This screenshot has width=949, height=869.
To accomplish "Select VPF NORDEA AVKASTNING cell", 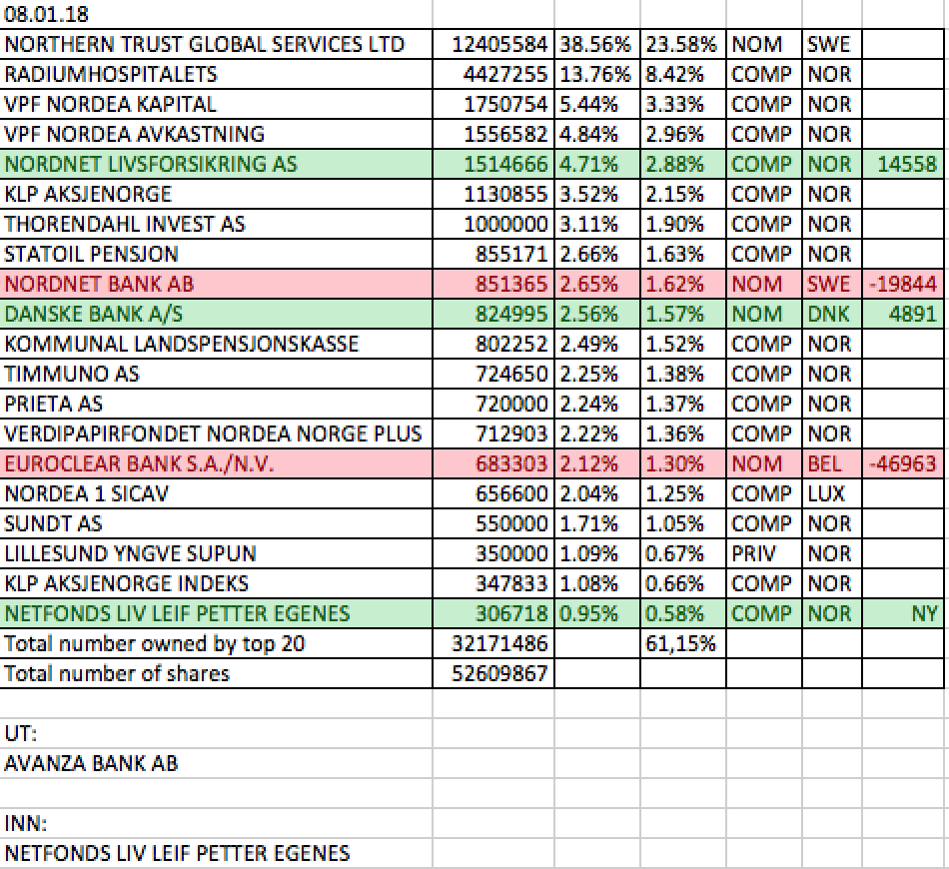I will tap(216, 134).
